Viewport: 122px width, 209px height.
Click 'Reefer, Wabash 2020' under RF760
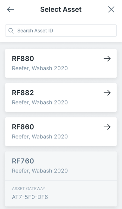coord(40,171)
